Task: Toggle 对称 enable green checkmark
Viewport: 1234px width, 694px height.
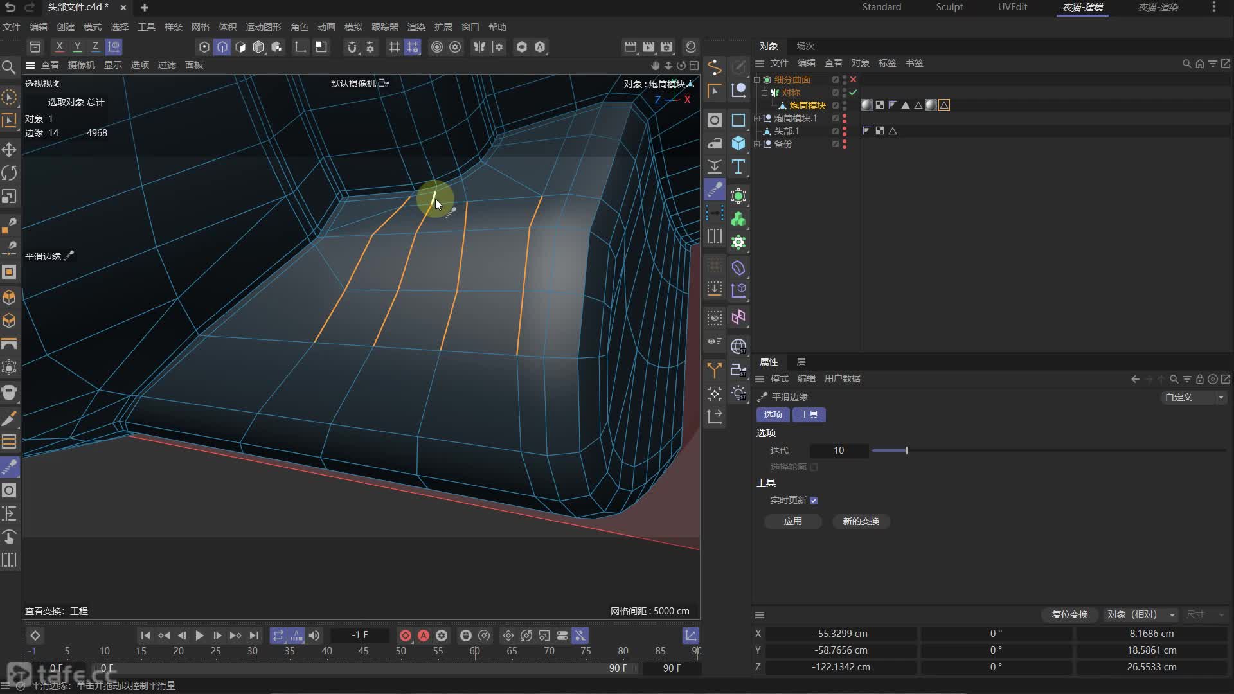Action: [854, 93]
